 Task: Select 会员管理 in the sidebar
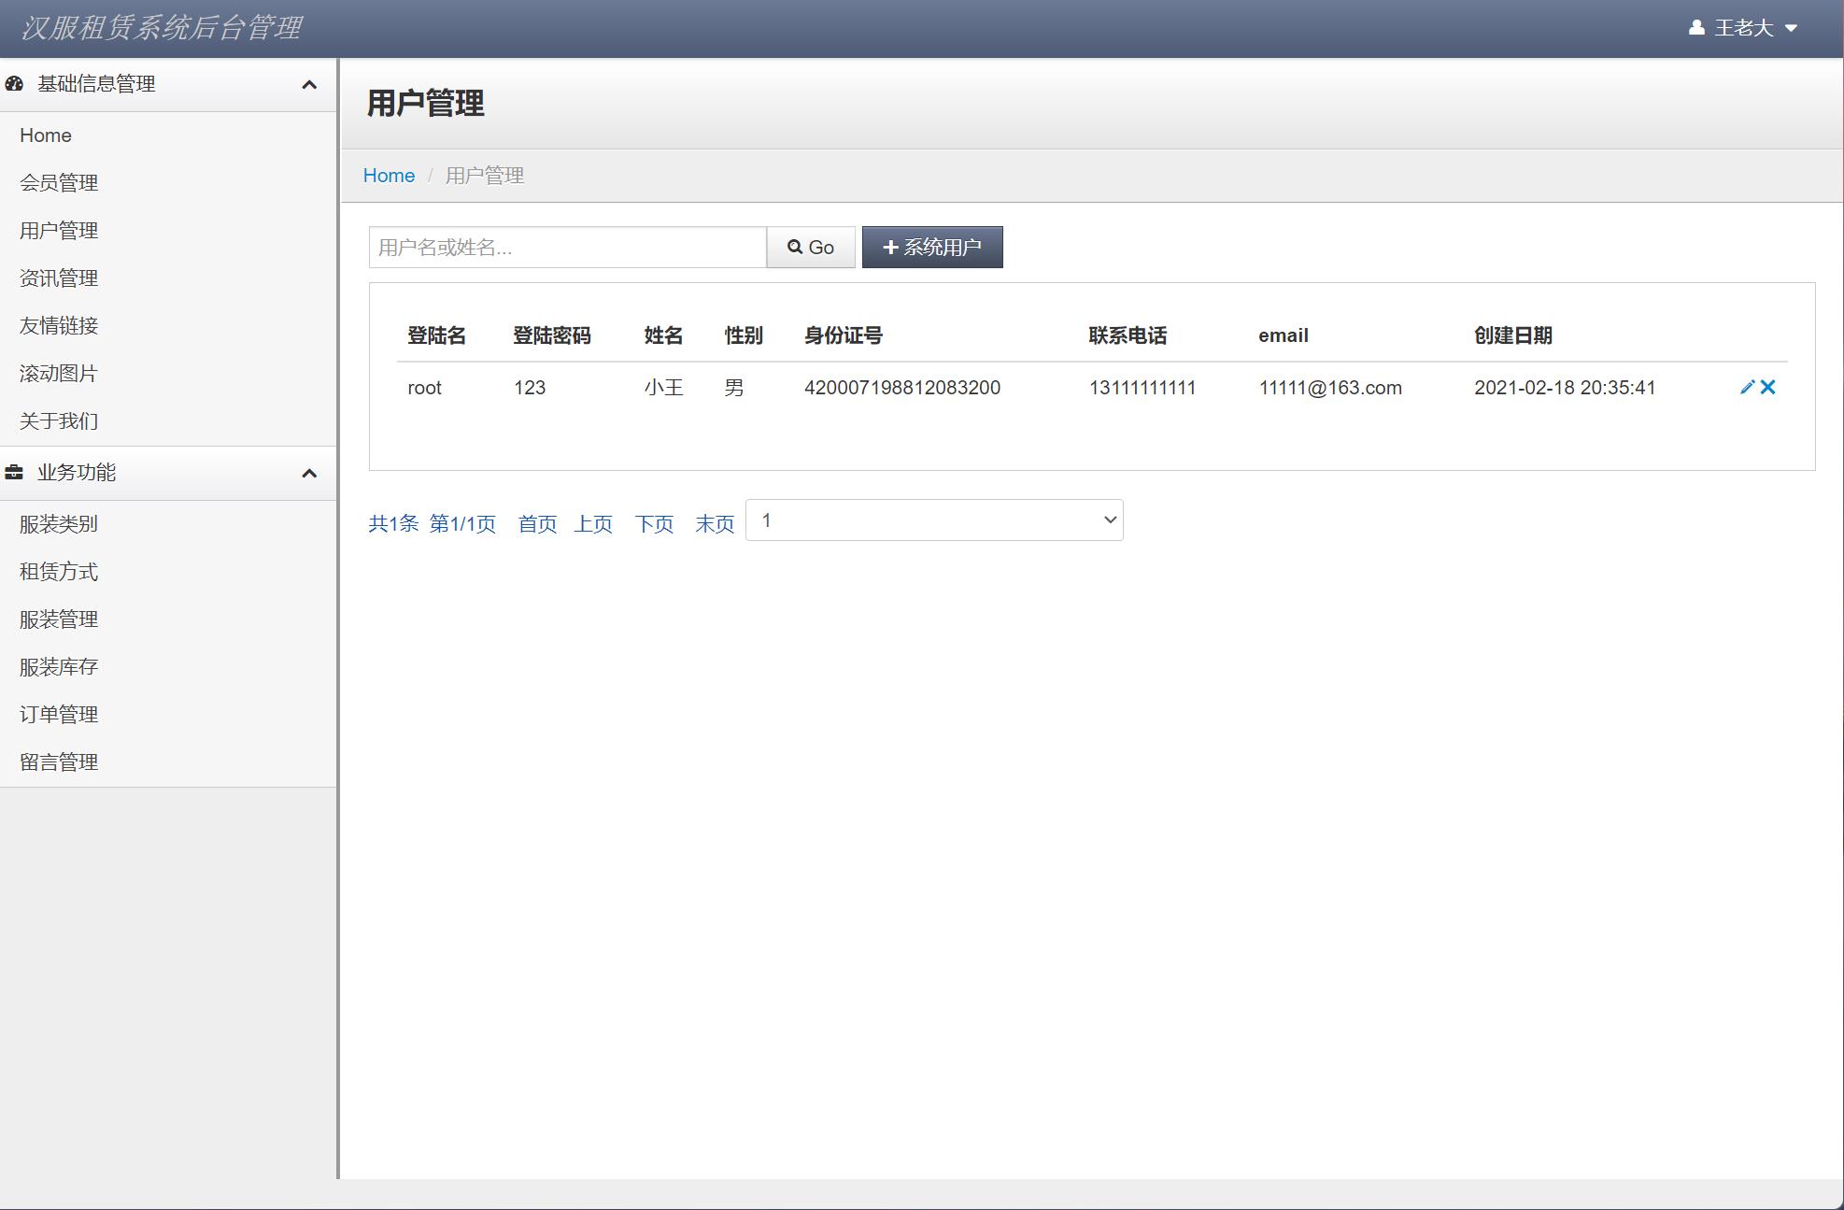(x=60, y=183)
